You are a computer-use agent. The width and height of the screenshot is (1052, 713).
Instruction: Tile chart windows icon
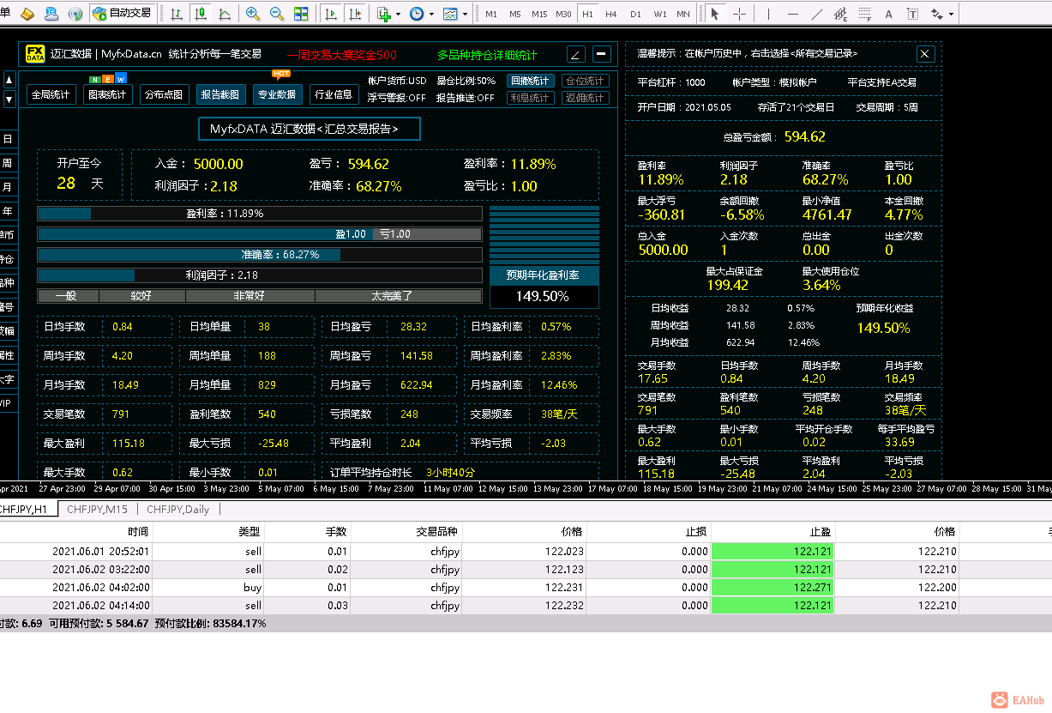pos(301,14)
